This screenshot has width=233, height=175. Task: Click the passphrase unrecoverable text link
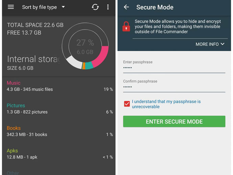tap(166, 104)
